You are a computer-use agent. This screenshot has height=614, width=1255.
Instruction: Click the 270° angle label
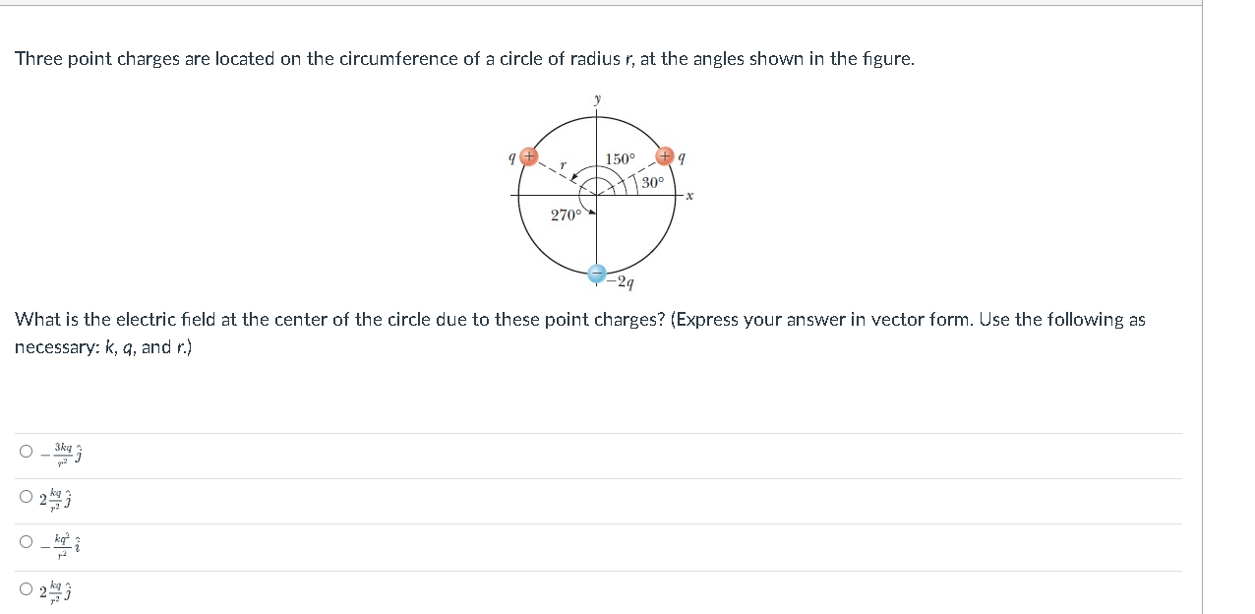[567, 214]
